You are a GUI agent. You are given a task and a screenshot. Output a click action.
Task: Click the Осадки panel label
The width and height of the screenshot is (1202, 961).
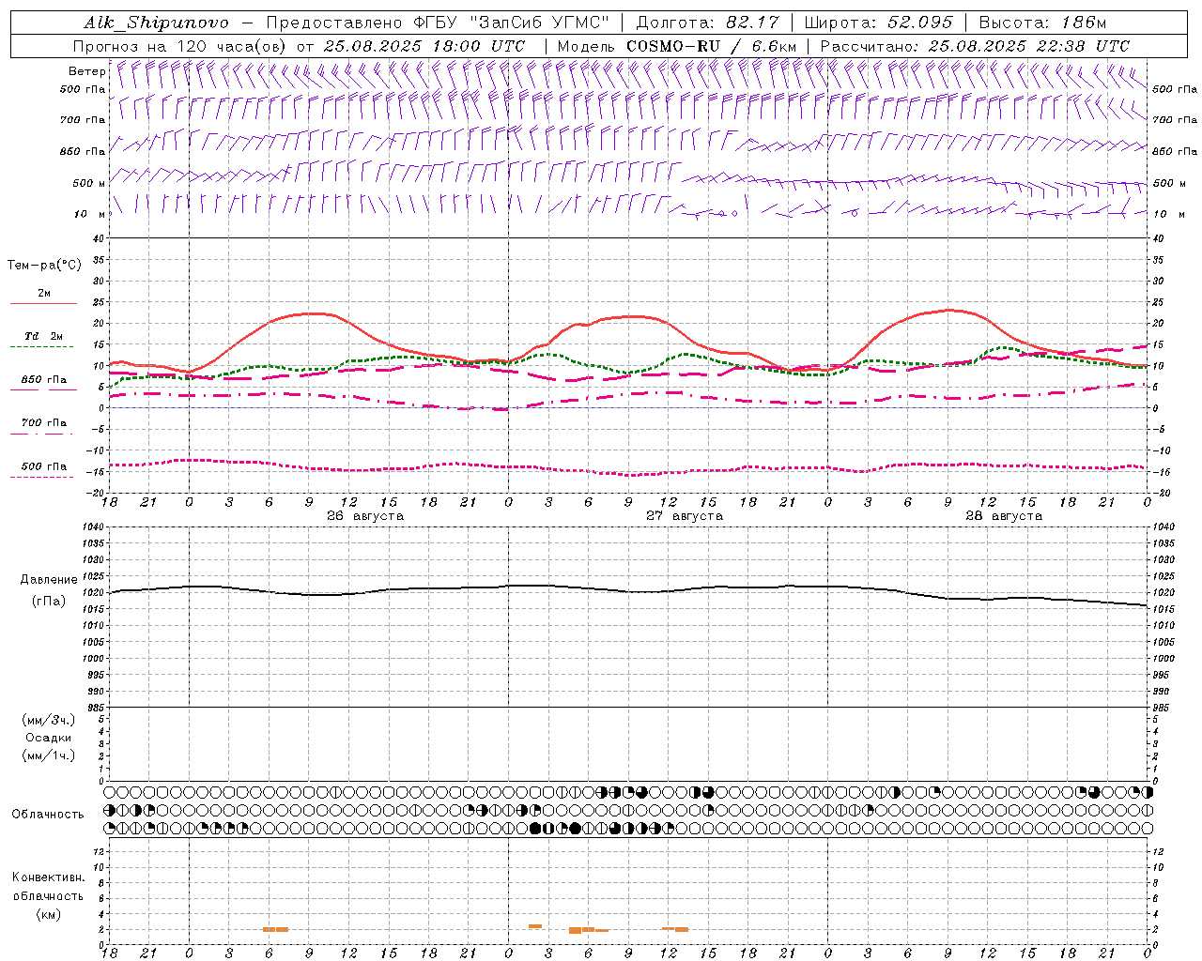click(x=49, y=739)
